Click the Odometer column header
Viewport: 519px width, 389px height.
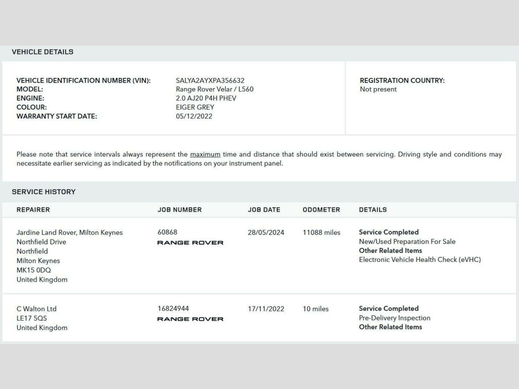pyautogui.click(x=321, y=210)
